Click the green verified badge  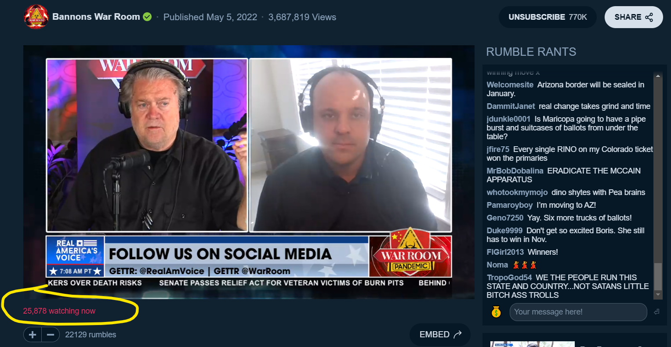pyautogui.click(x=147, y=17)
